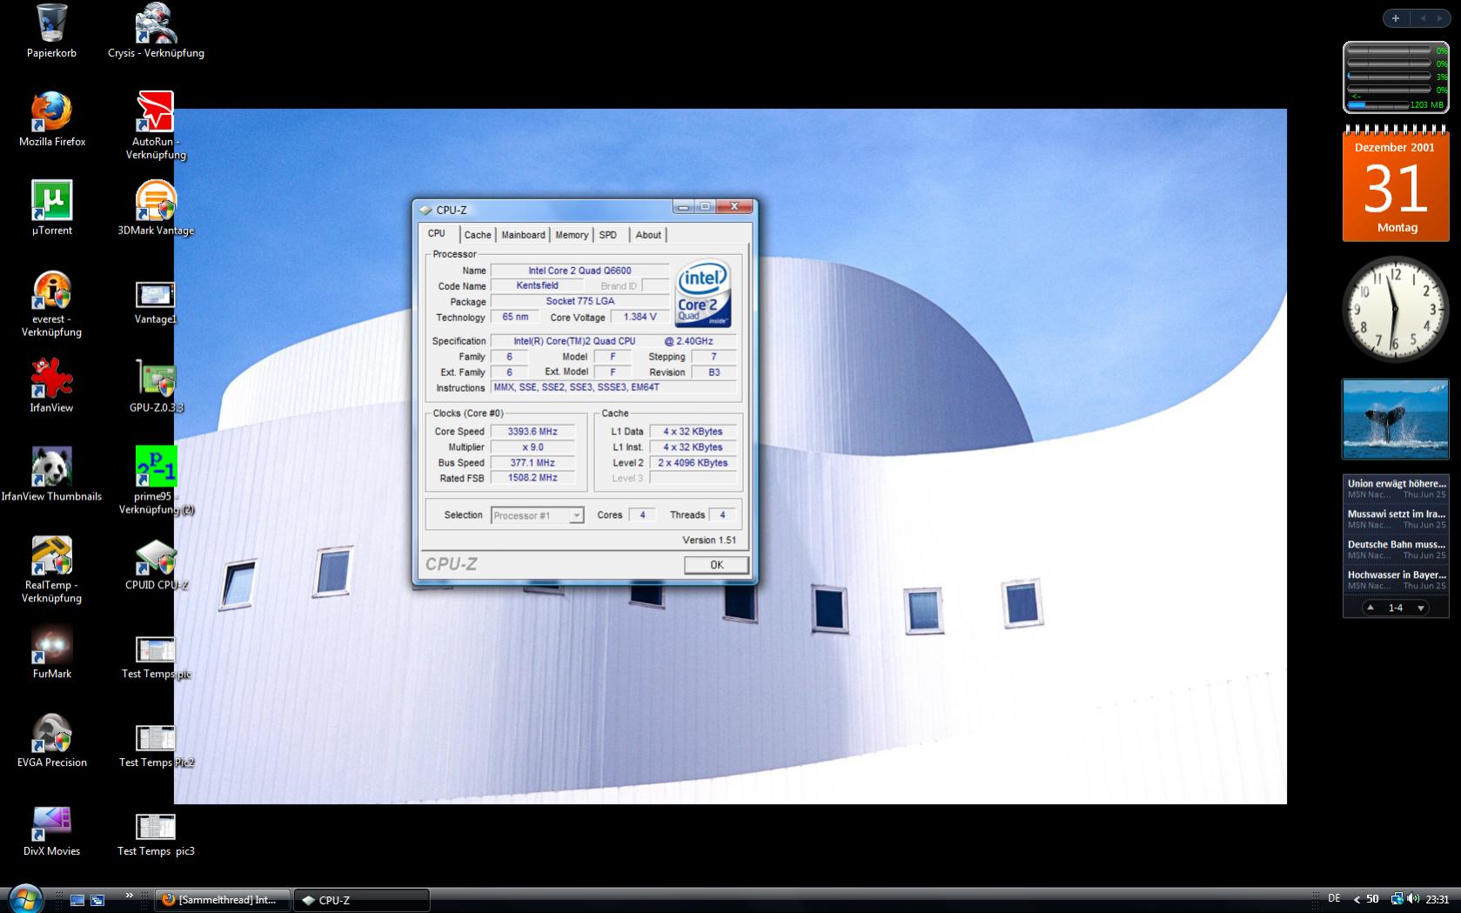Show next feed headlines with down arrow
This screenshot has height=913, width=1461.
(1421, 608)
